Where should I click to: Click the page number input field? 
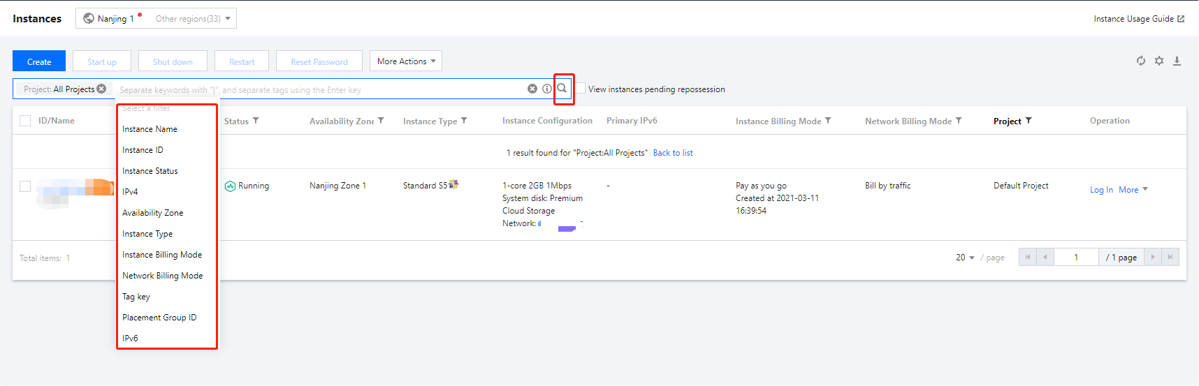1076,258
